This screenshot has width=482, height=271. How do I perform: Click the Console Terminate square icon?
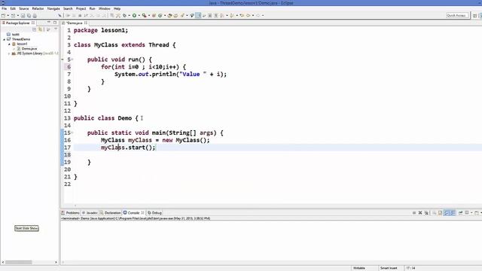click(414, 212)
